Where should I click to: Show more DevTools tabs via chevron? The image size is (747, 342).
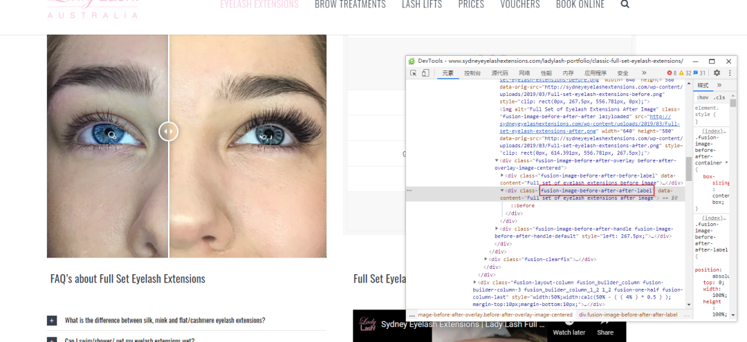(x=644, y=73)
